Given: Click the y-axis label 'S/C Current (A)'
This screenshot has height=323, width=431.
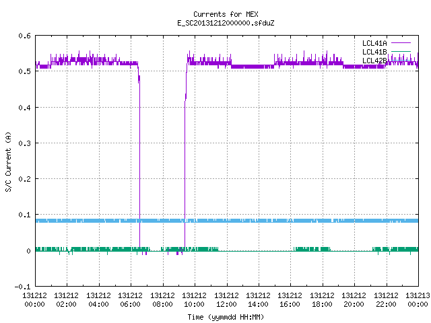Looking at the screenshot, I should pos(8,161).
